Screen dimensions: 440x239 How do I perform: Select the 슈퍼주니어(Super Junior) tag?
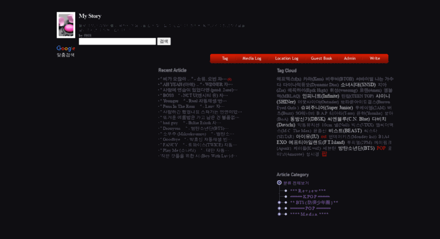click(327, 107)
